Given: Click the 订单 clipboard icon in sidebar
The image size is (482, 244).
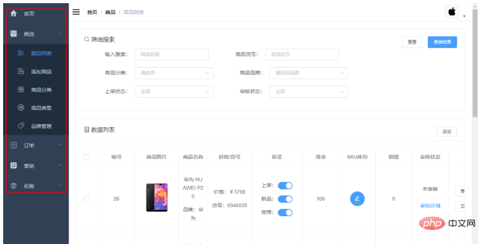Looking at the screenshot, I should click(13, 145).
